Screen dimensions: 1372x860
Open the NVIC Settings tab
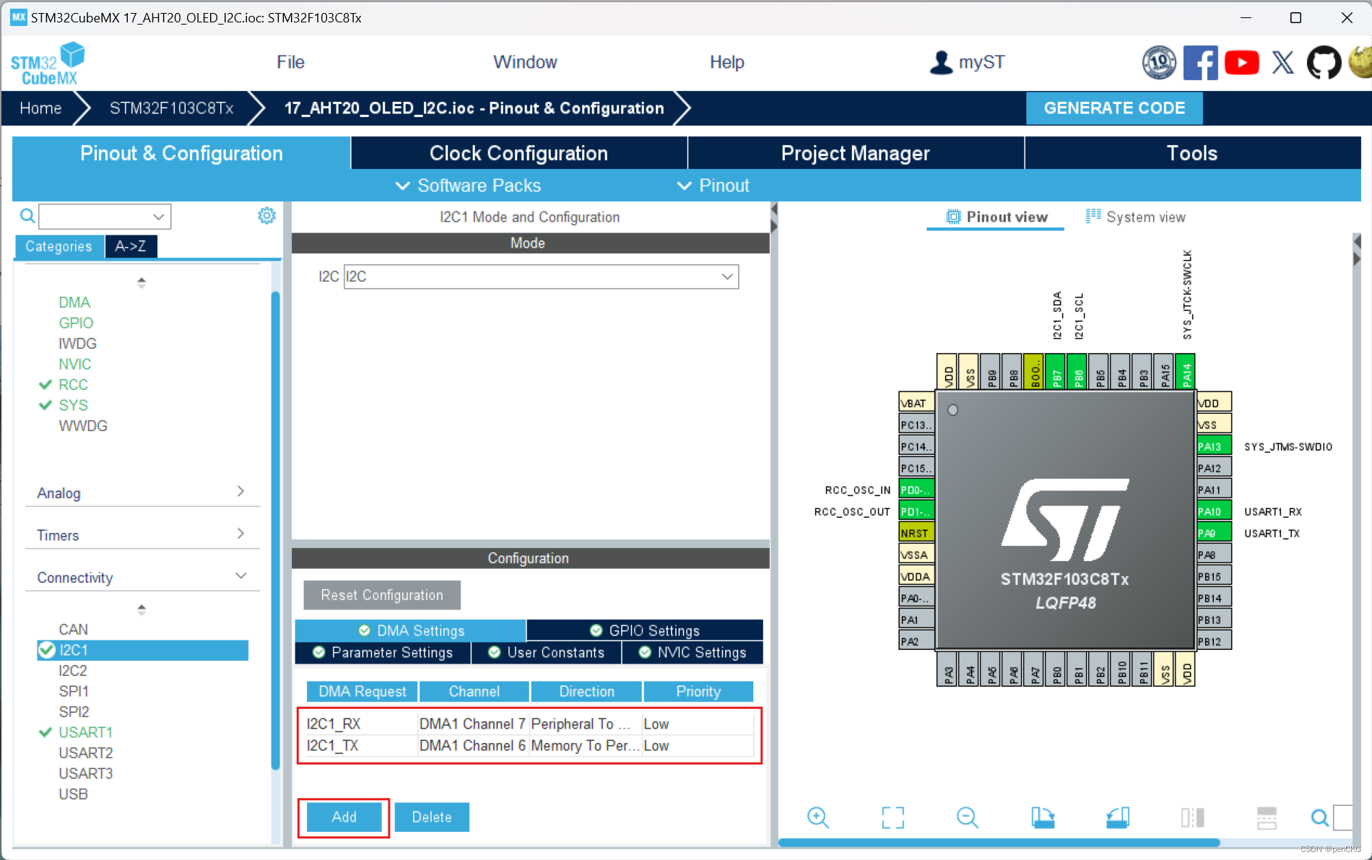(x=692, y=653)
